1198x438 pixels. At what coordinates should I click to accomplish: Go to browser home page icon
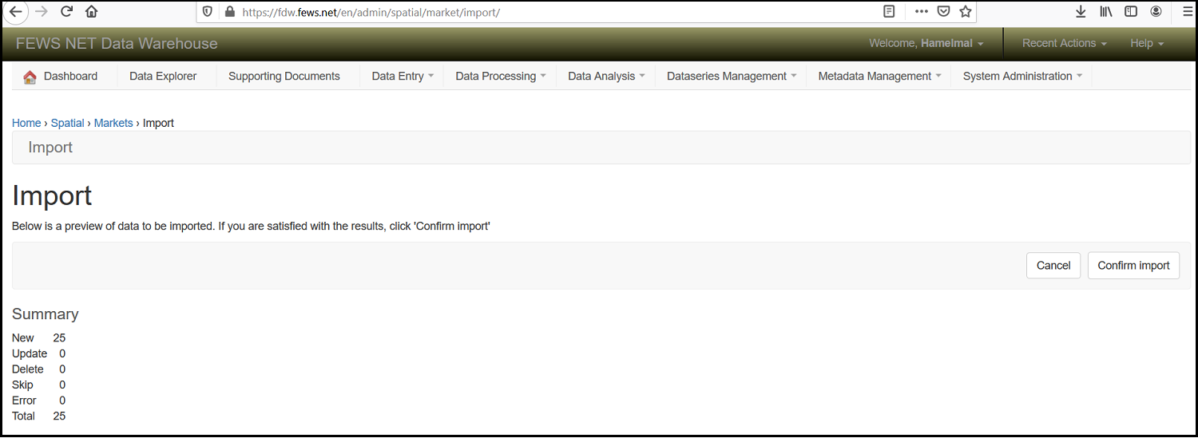(x=91, y=12)
